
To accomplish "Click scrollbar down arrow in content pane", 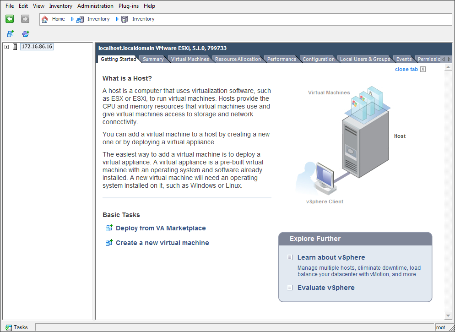I will 448,316.
